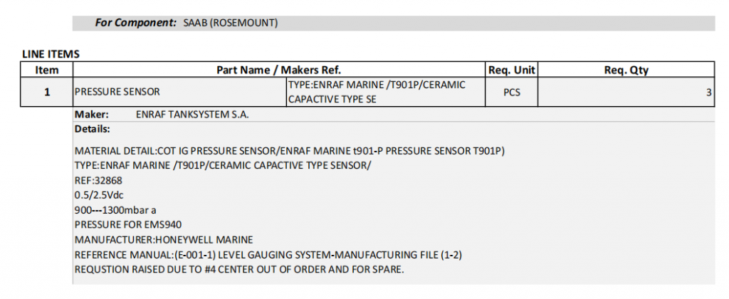Click the Req. Qty column header
Screen dimensions: 729x299
click(x=626, y=70)
